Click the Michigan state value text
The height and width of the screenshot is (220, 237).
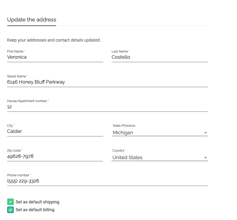pos(123,132)
